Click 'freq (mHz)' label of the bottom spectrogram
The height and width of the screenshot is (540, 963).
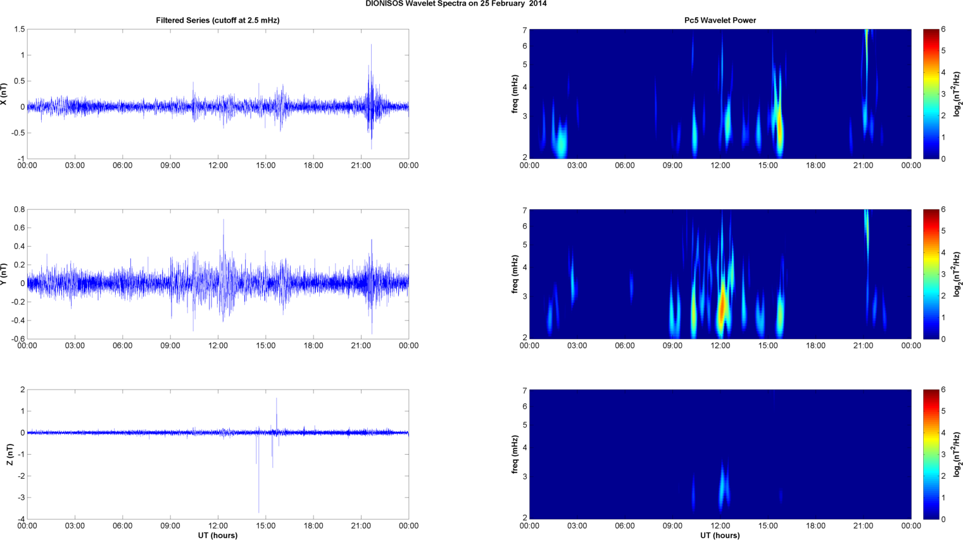[x=515, y=455]
